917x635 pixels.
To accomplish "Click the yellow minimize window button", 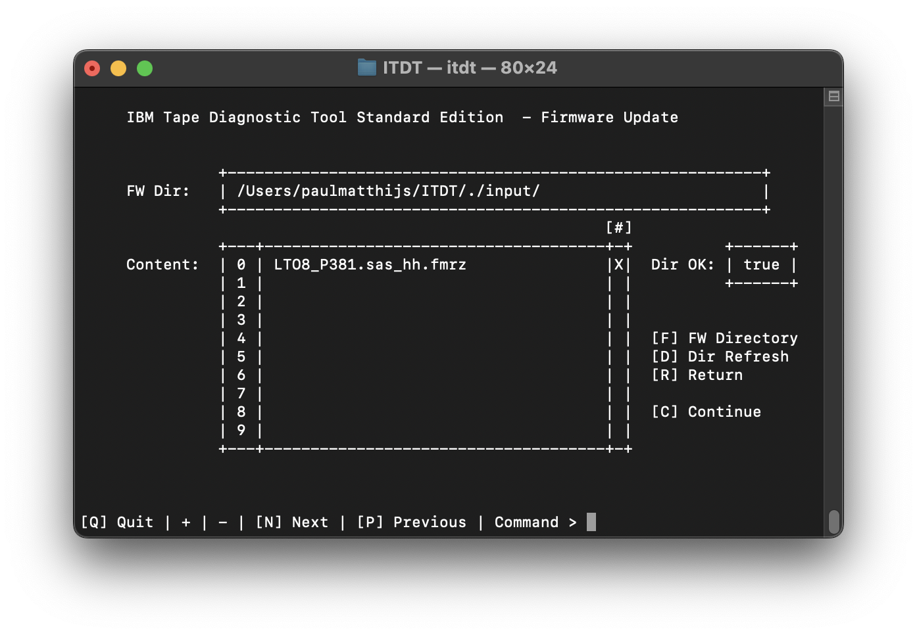I will pyautogui.click(x=118, y=68).
